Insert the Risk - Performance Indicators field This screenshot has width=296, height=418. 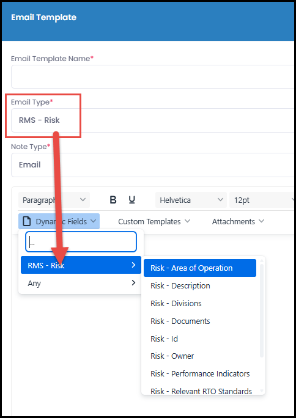[200, 374]
